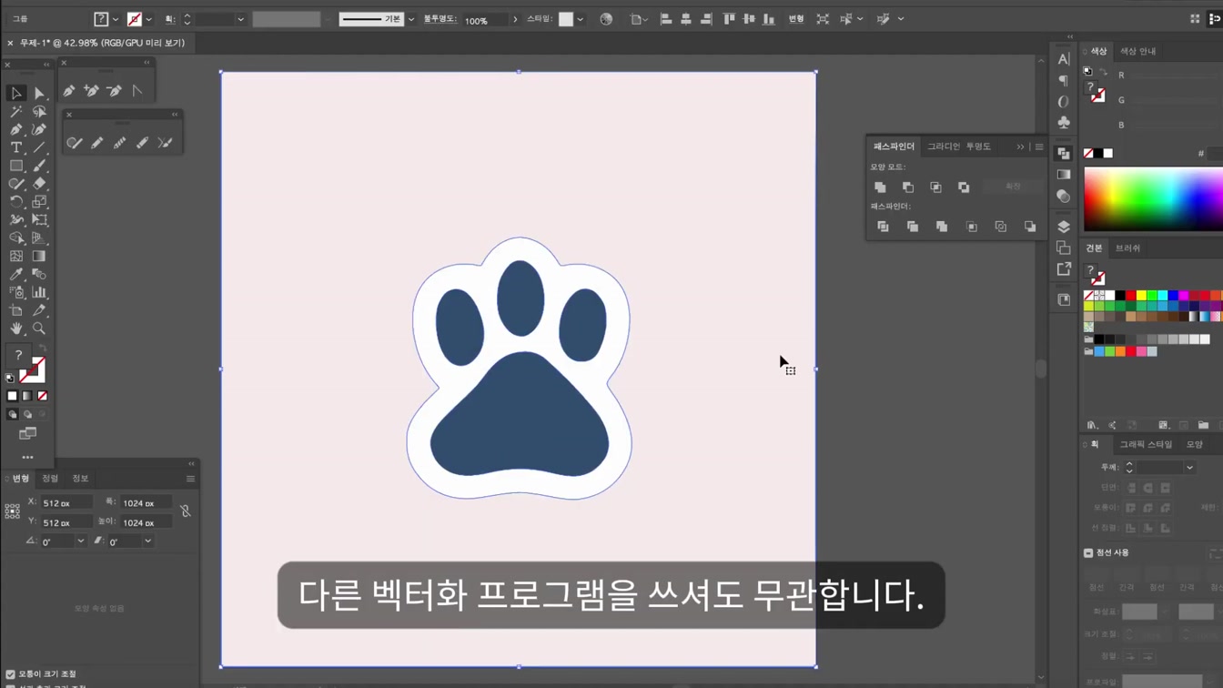
Task: Pick color from RGB spectrum bar
Action: click(1153, 200)
